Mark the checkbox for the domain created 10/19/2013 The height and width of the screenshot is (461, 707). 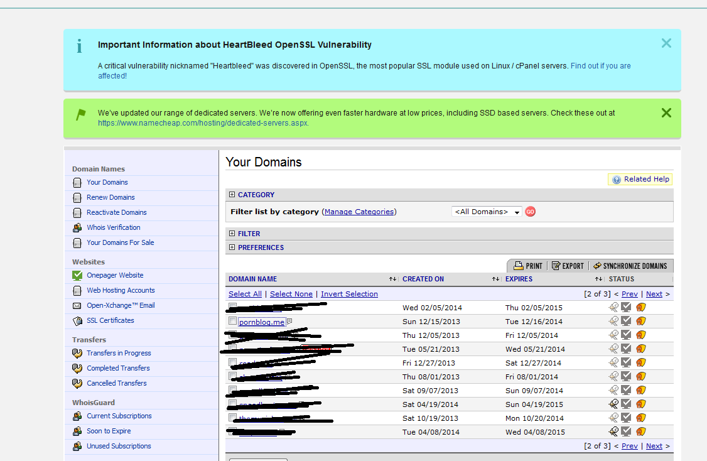pyautogui.click(x=233, y=418)
